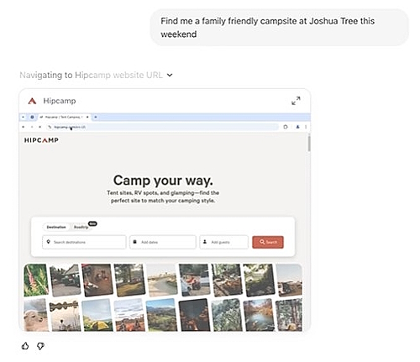Image resolution: width=420 pixels, height=362 pixels.
Task: Expand the Hipcamp browser preview to fullscreen
Action: point(296,101)
